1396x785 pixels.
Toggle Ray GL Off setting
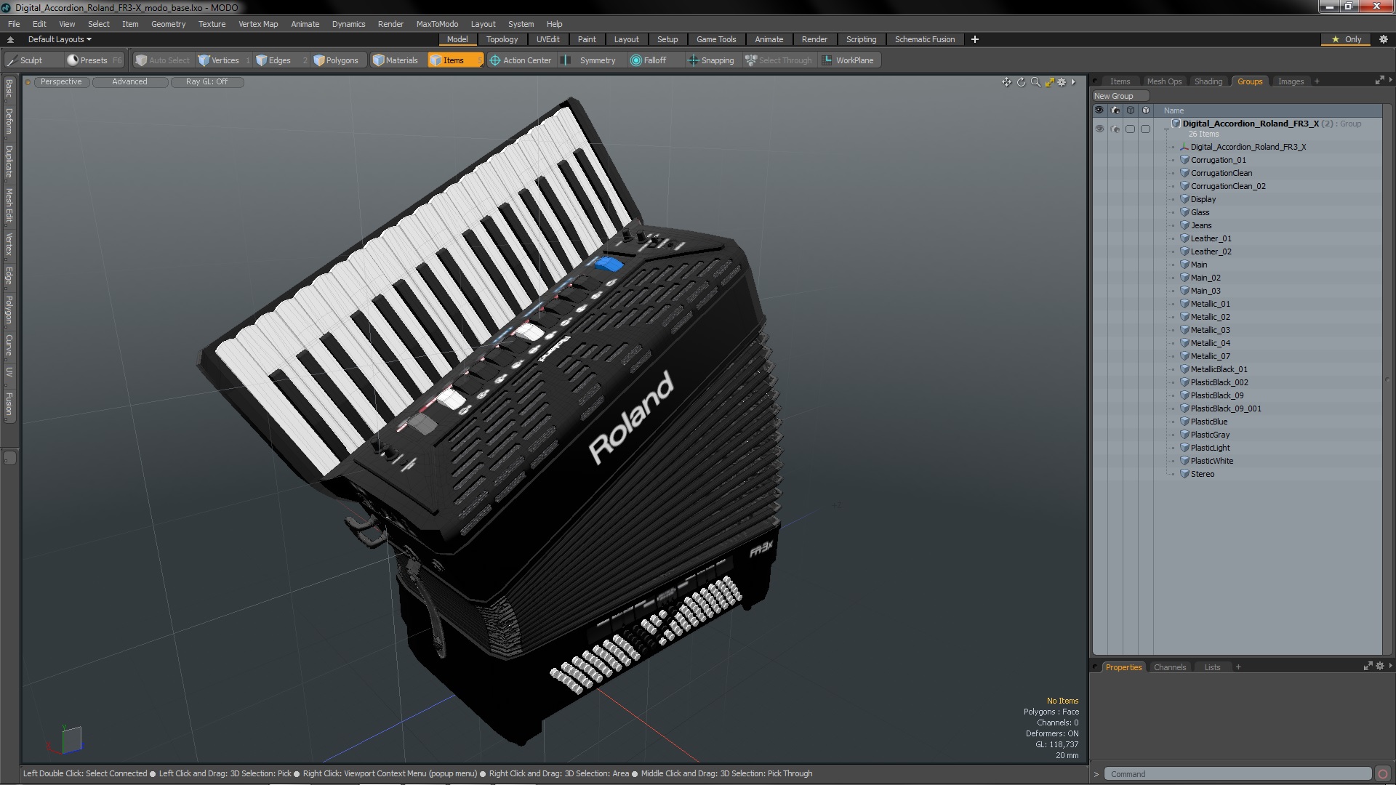206,81
